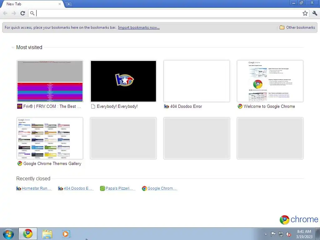Show hidden system tray icons arrow
This screenshot has height=240, width=320.
pyautogui.click(x=266, y=234)
